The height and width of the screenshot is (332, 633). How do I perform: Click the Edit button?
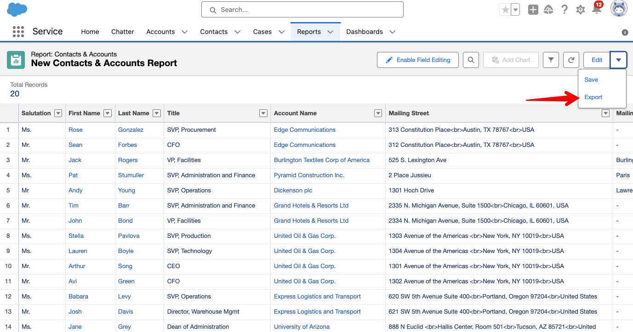(x=596, y=60)
